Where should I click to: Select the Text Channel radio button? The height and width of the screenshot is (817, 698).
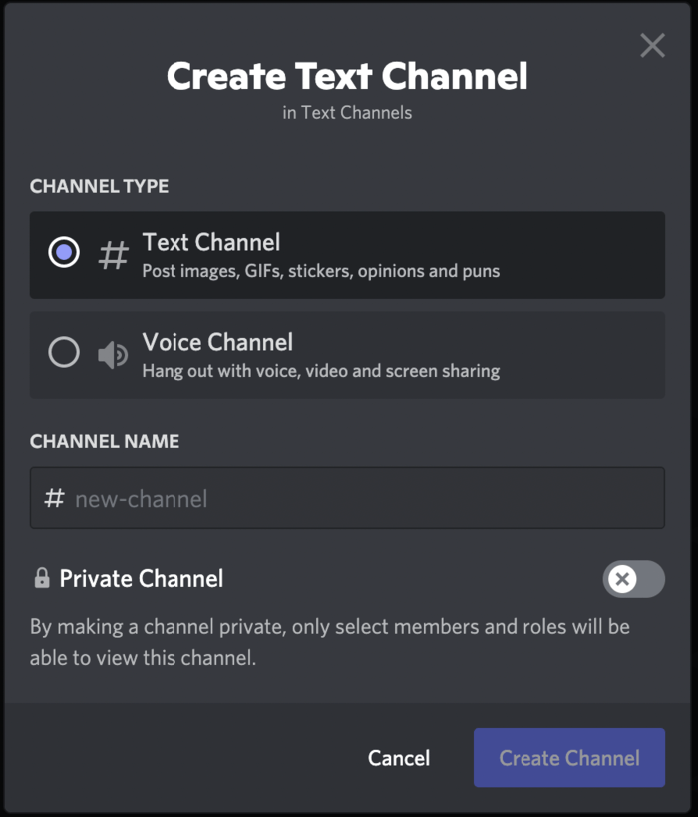click(x=64, y=252)
